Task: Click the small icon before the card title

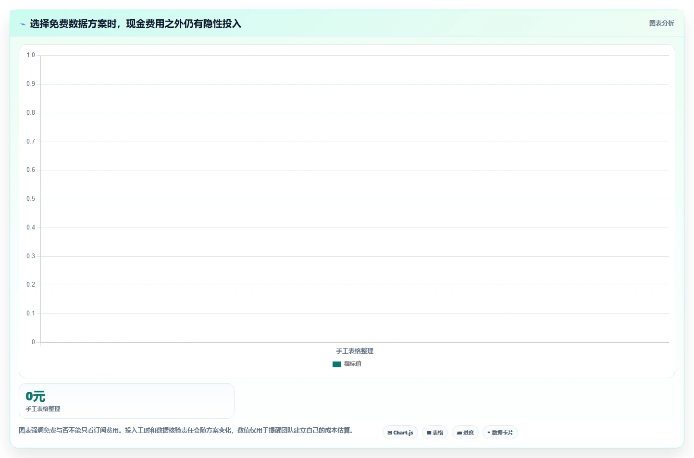Action: pyautogui.click(x=23, y=24)
